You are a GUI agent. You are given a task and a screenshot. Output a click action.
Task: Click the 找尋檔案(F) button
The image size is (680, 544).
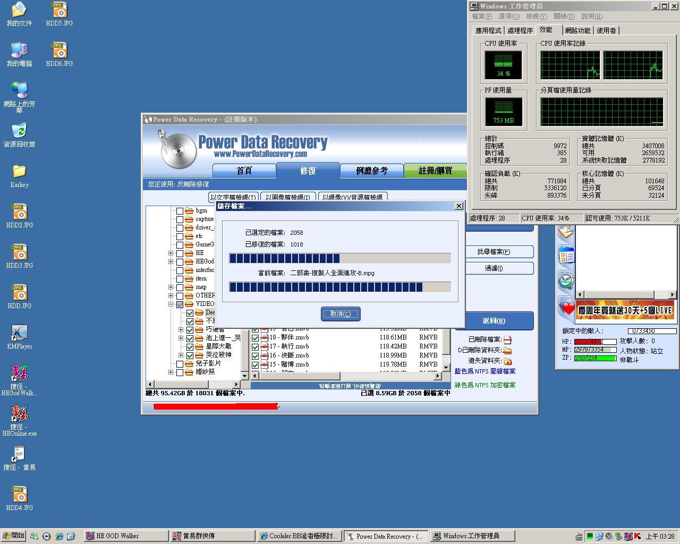pyautogui.click(x=494, y=252)
